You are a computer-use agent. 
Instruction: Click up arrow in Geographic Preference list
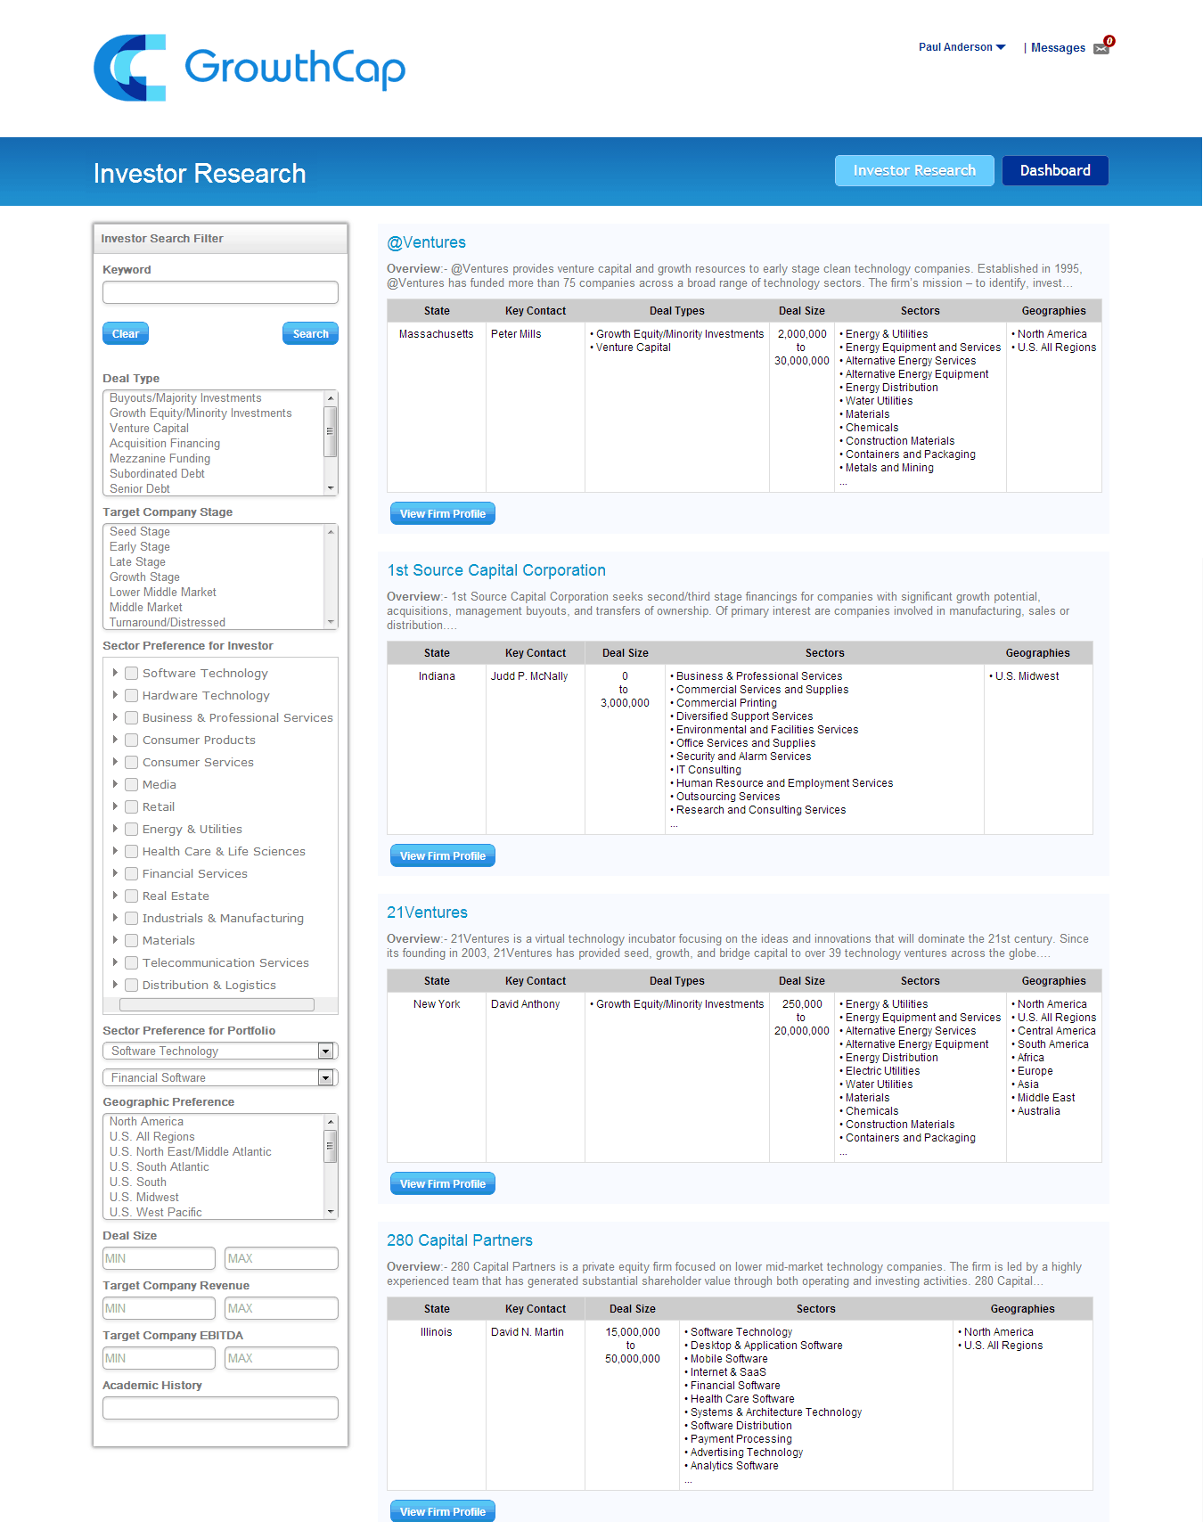(x=331, y=1122)
